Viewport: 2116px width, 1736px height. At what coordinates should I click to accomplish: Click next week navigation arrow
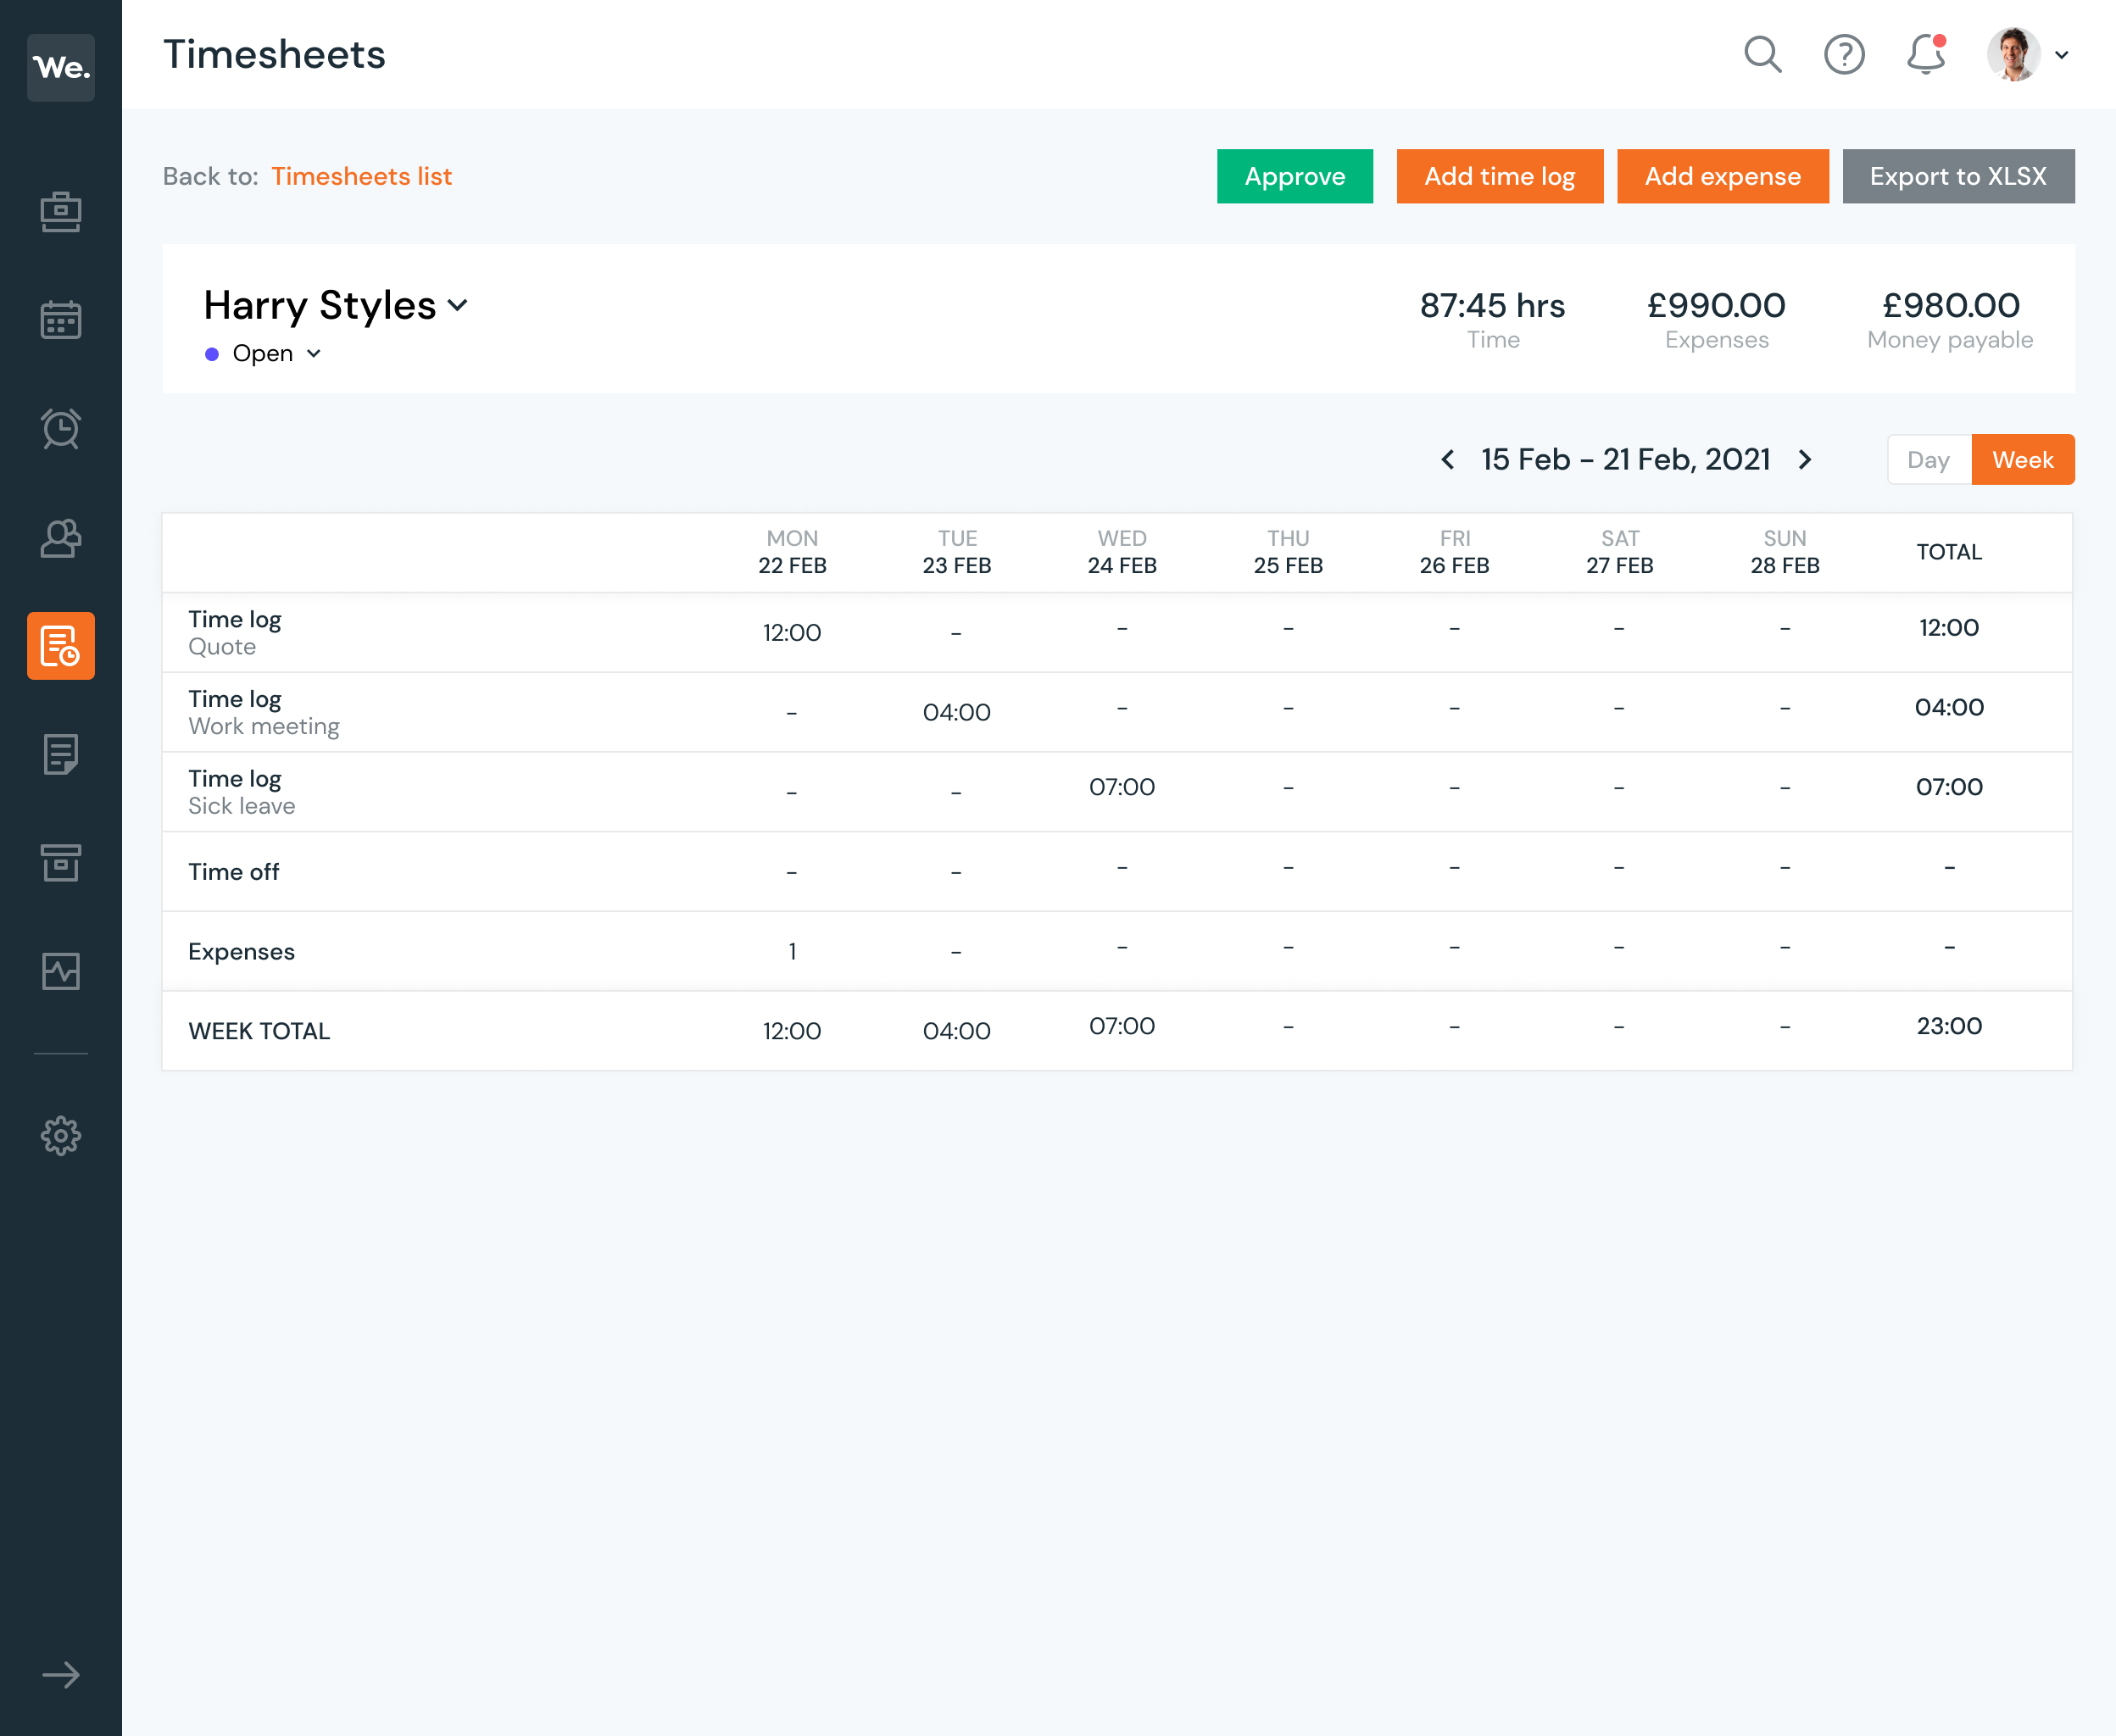coord(1807,459)
